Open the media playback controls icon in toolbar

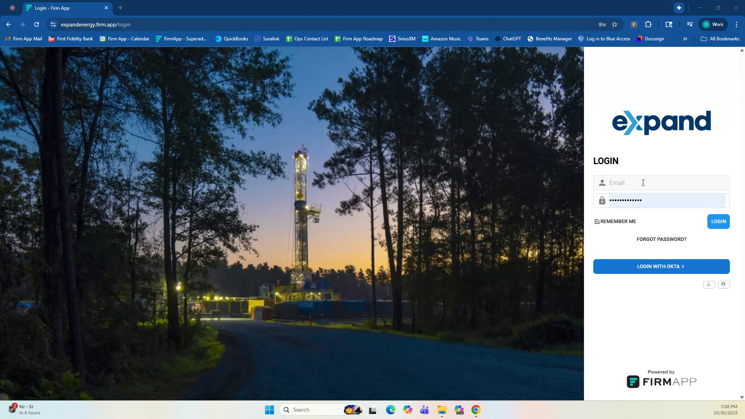click(690, 24)
